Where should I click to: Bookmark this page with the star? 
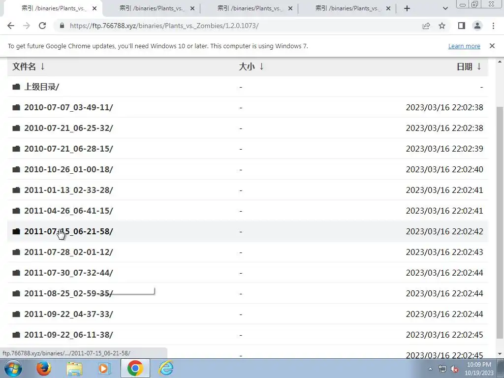(442, 26)
